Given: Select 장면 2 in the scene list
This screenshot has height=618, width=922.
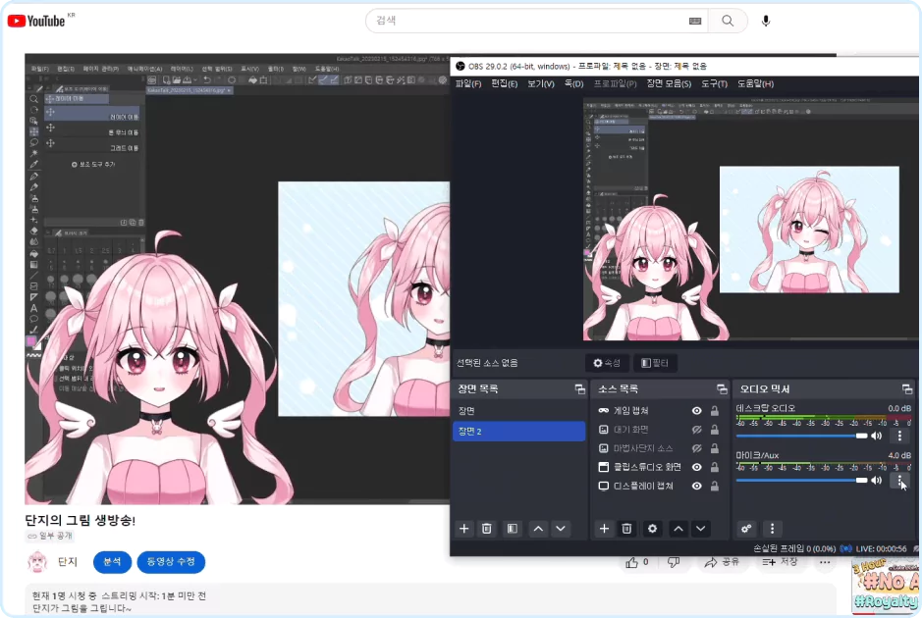Looking at the screenshot, I should (x=519, y=432).
